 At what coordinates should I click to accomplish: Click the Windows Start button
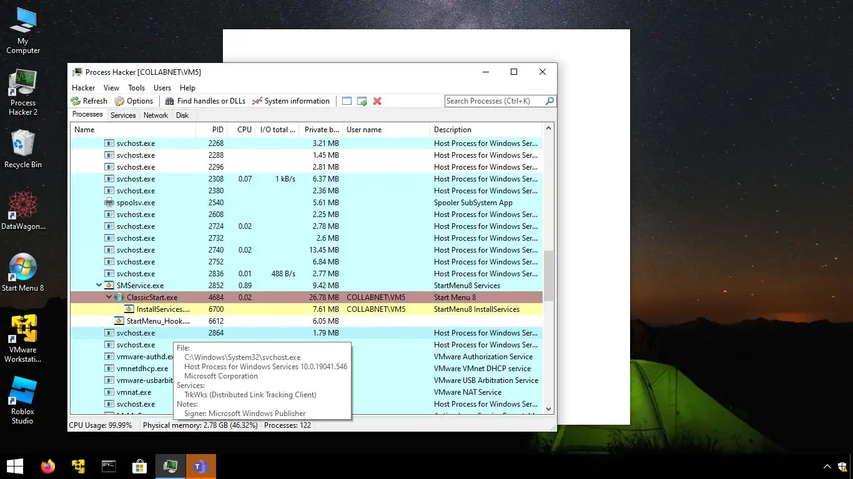(x=15, y=466)
